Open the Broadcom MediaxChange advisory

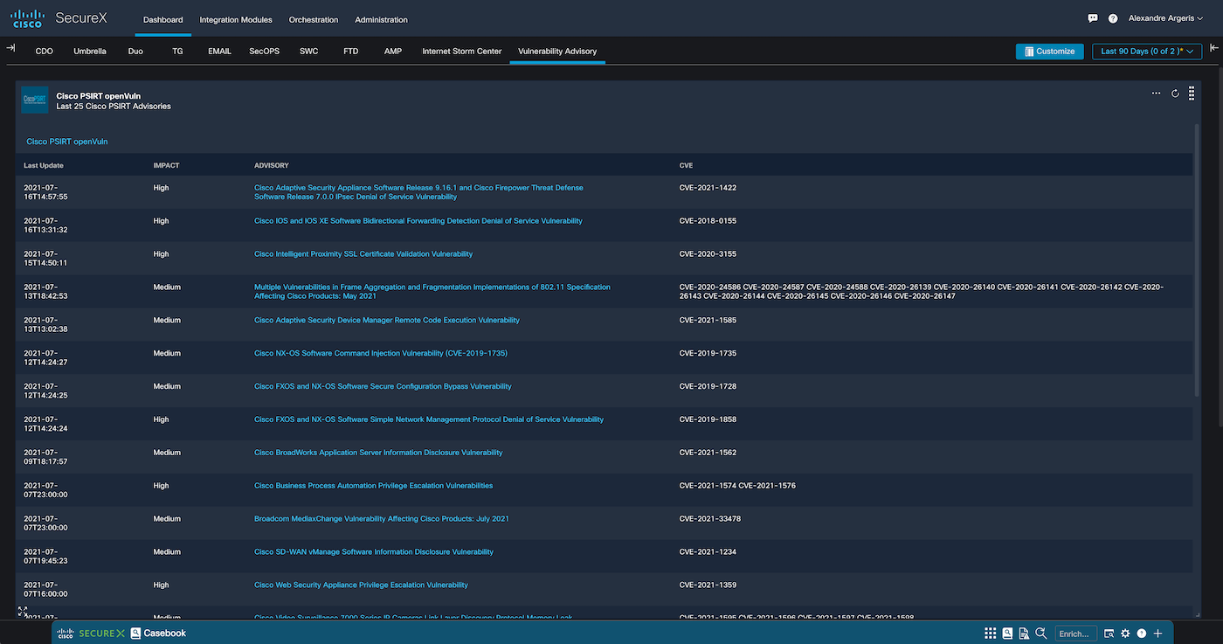click(x=382, y=519)
